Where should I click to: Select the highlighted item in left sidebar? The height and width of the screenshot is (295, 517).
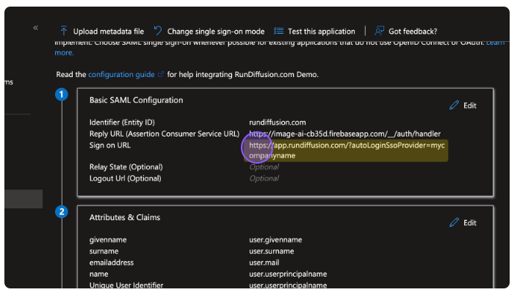[23, 199]
